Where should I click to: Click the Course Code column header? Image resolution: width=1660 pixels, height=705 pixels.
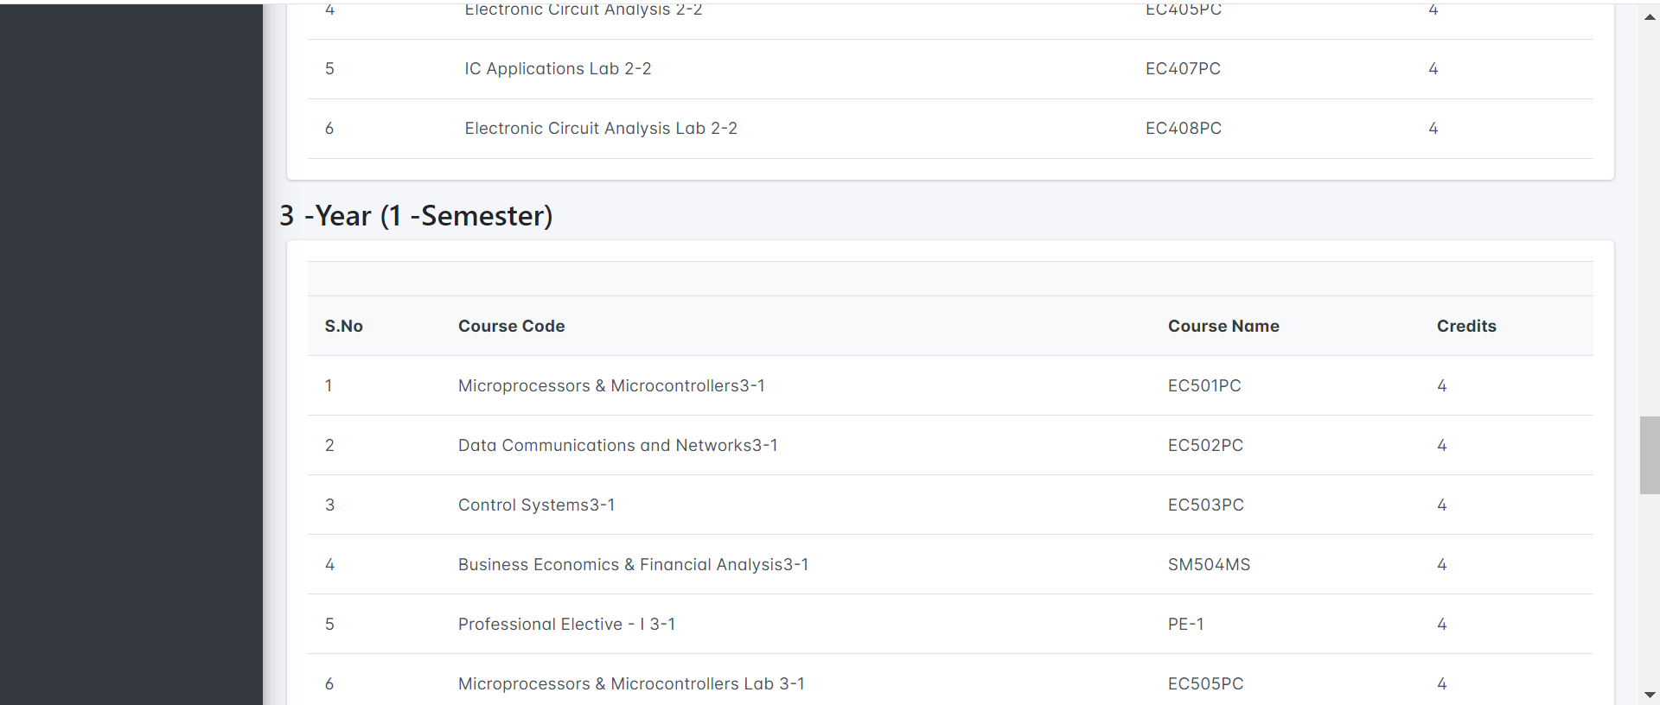512,327
